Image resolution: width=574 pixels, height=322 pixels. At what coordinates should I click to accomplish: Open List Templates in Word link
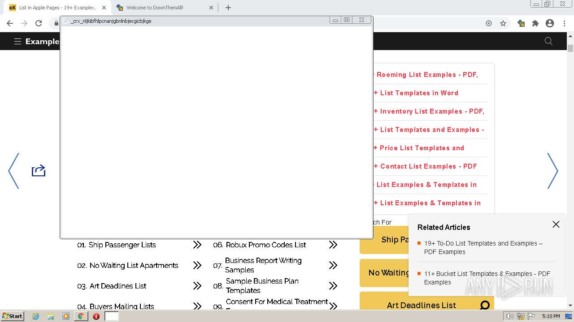(416, 93)
